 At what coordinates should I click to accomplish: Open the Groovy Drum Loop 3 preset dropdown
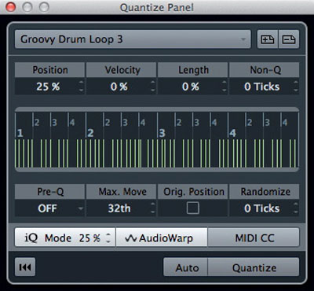133,39
